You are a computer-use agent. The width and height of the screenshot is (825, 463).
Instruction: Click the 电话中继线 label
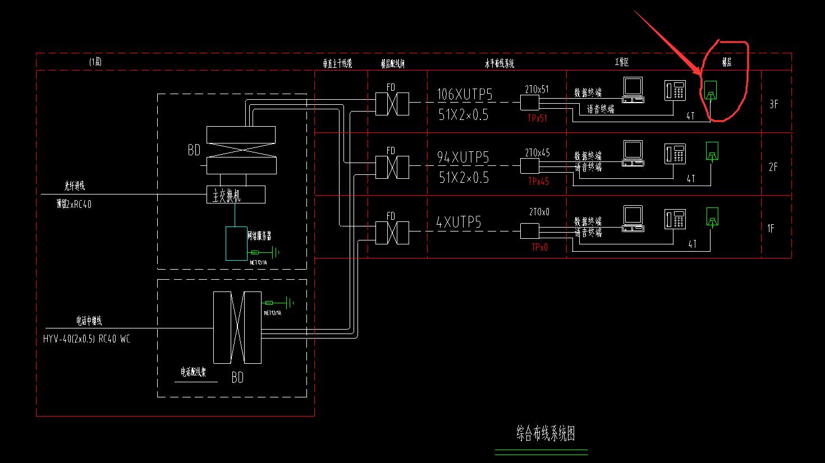click(x=89, y=321)
